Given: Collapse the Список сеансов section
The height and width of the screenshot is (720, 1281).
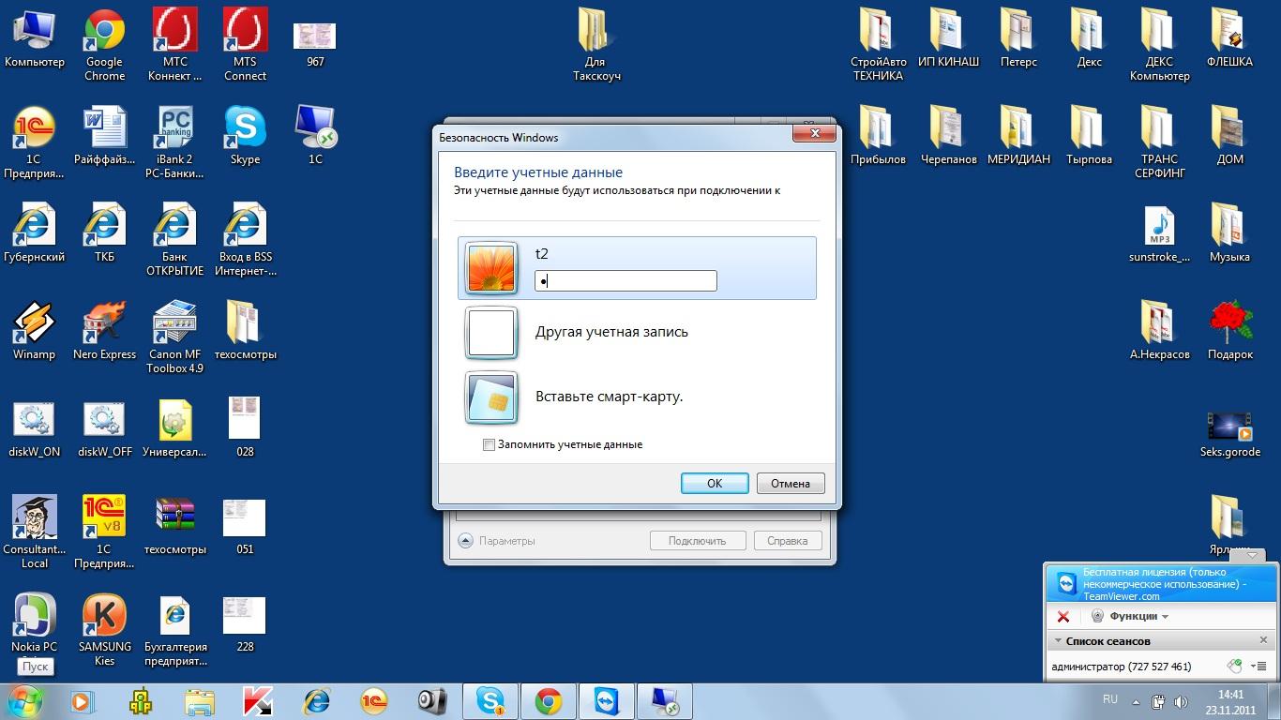Looking at the screenshot, I should point(1059,641).
